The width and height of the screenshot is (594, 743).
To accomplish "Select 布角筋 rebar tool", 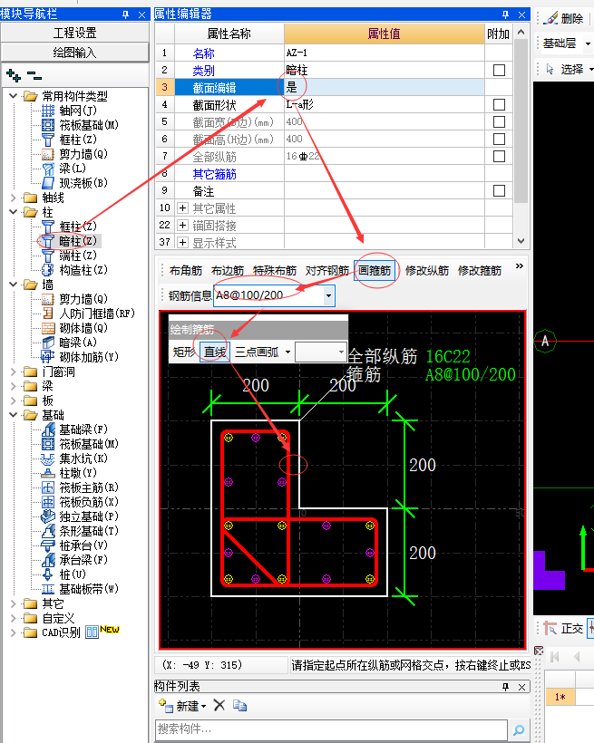I will [186, 271].
